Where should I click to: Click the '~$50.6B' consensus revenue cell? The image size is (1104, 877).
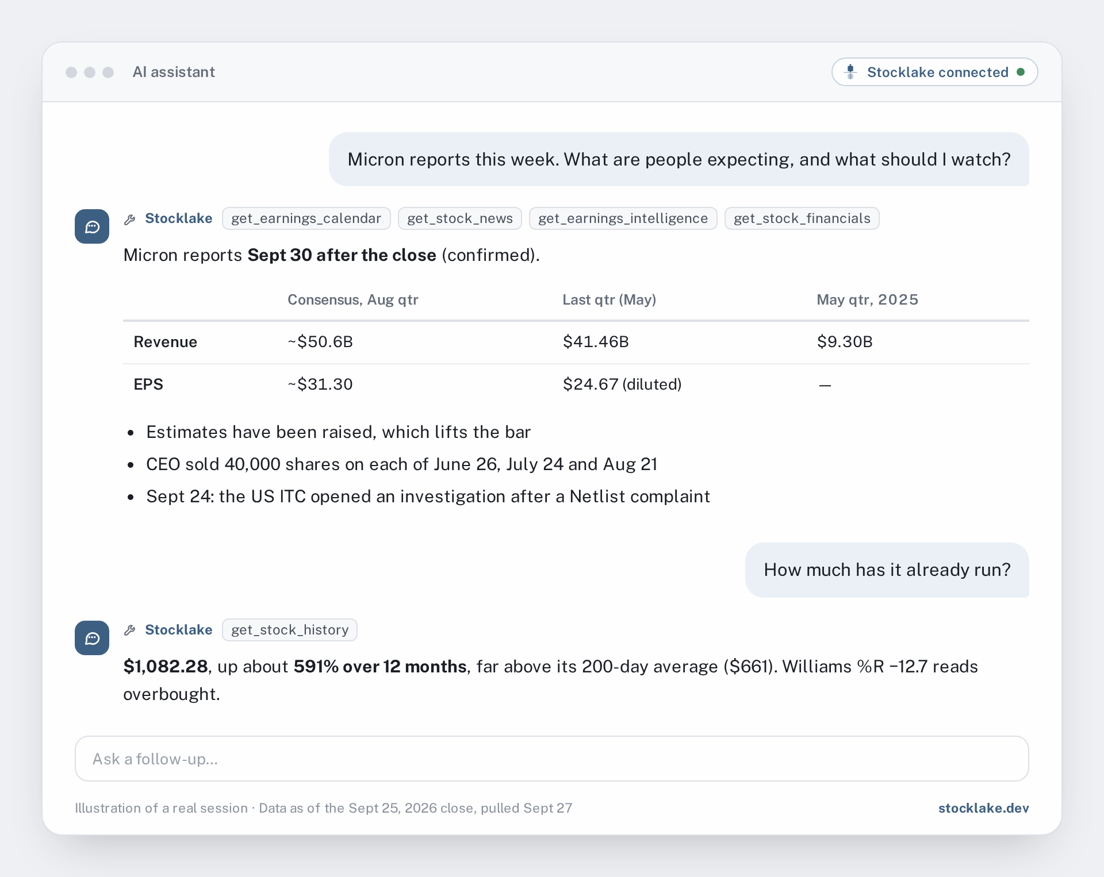tap(320, 342)
